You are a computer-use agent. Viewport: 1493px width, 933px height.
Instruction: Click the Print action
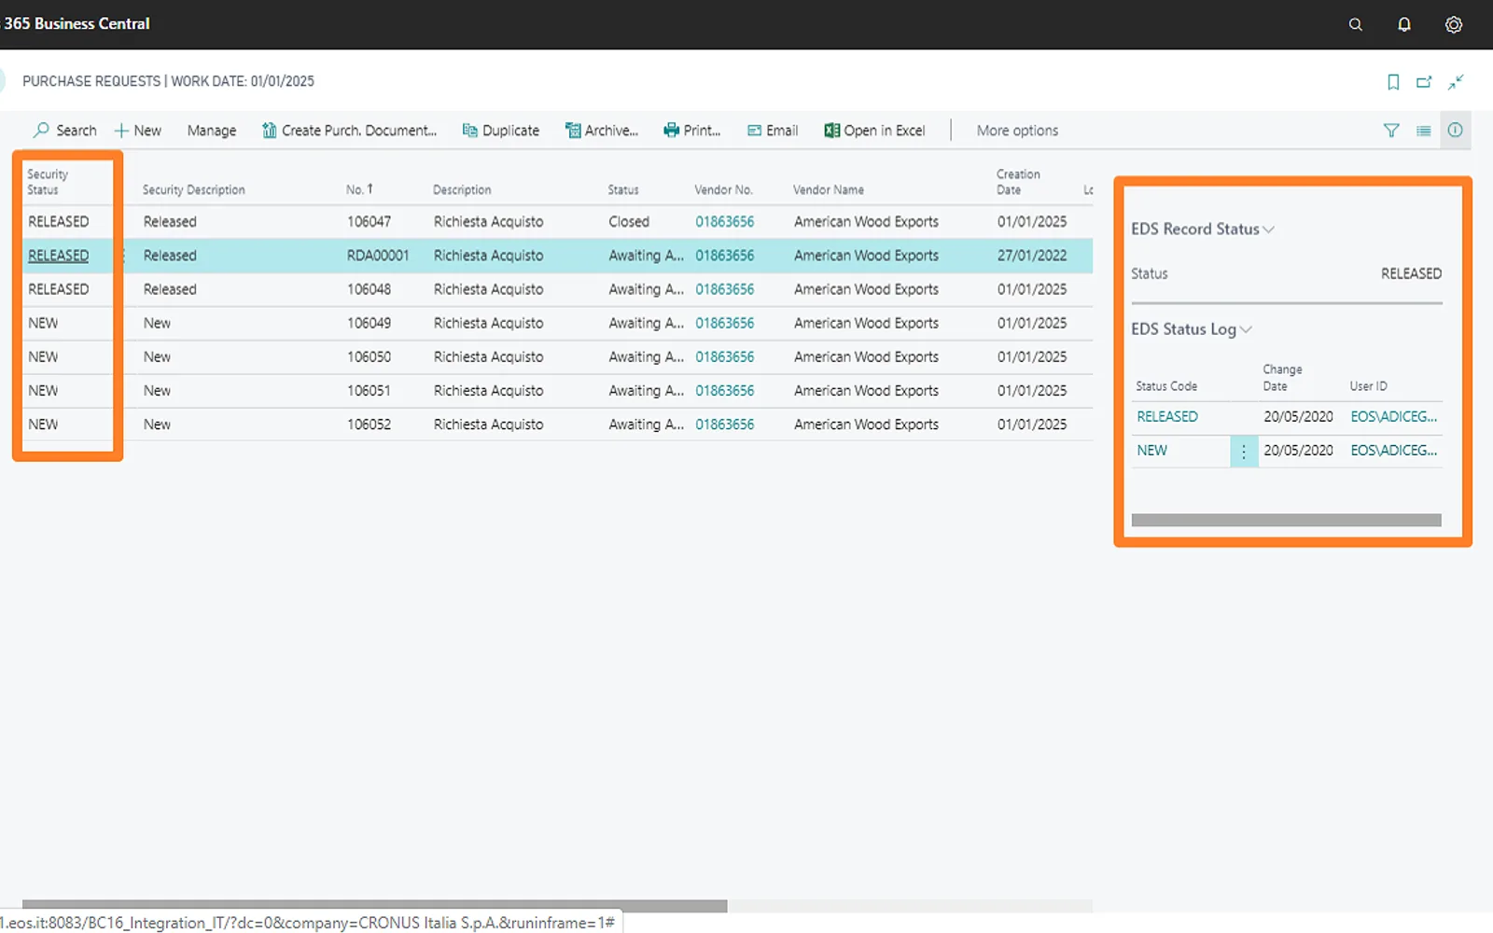[692, 131]
